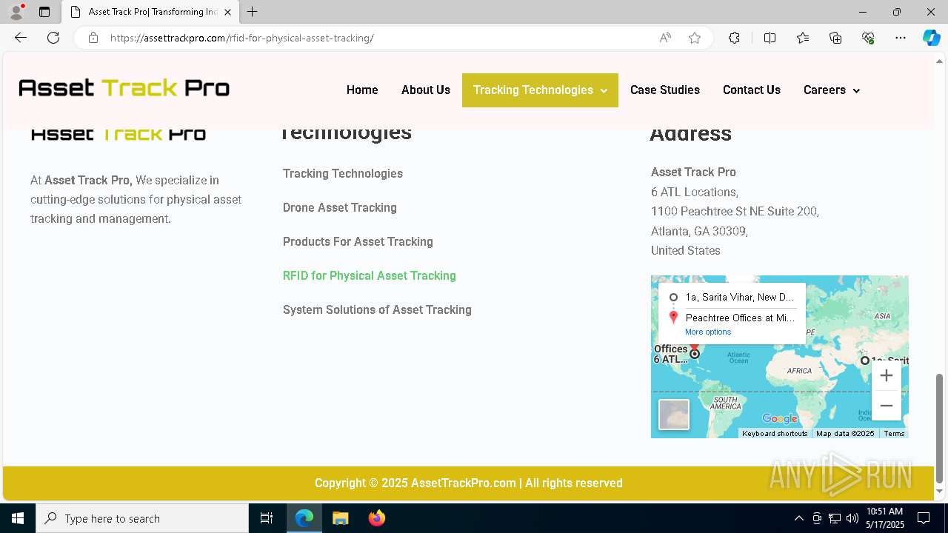Click the taskbar clock and date

click(884, 518)
